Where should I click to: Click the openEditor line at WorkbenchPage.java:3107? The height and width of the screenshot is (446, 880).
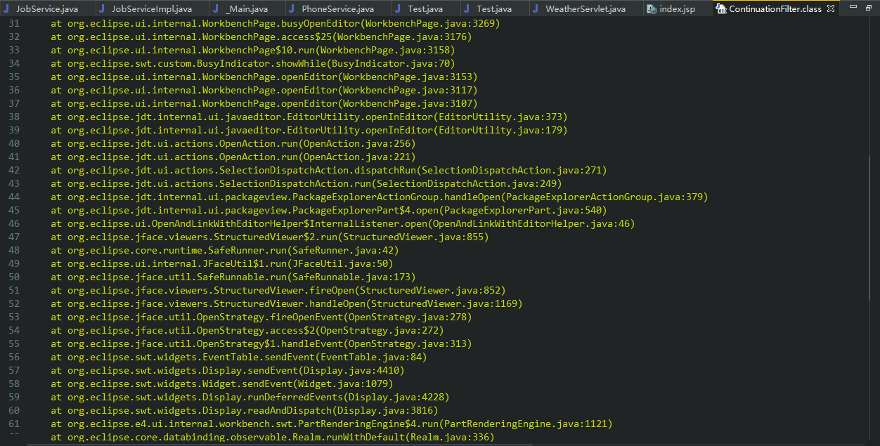pyautogui.click(x=264, y=103)
